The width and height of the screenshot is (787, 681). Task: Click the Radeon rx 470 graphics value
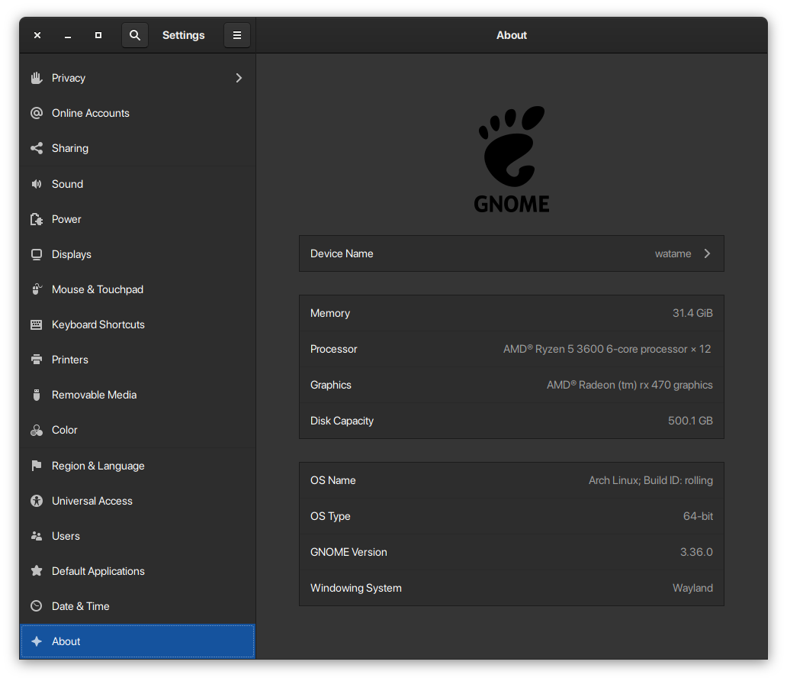click(x=629, y=385)
